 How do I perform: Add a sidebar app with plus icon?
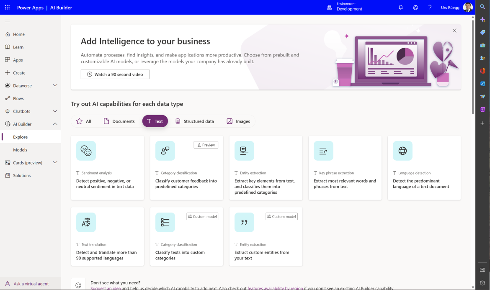(x=482, y=123)
